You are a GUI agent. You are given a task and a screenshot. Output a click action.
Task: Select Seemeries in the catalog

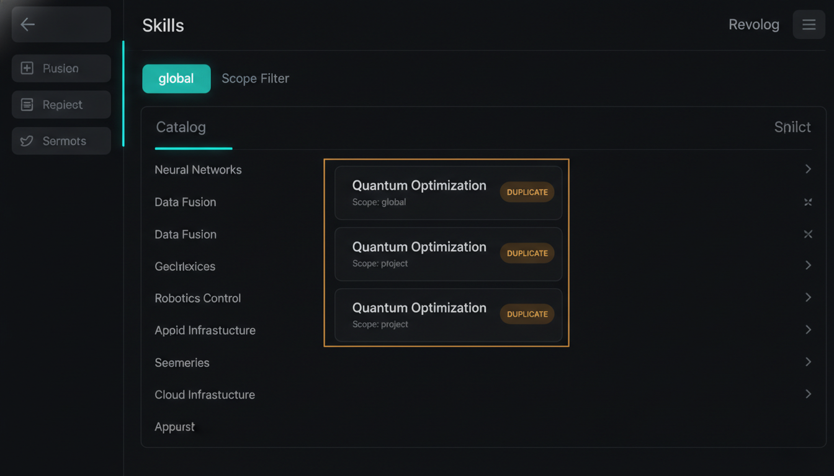182,363
